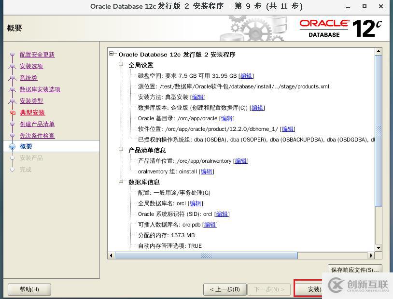Select the 已授权的操作系统组 row
The height and width of the screenshot is (299, 393).
coord(256,140)
